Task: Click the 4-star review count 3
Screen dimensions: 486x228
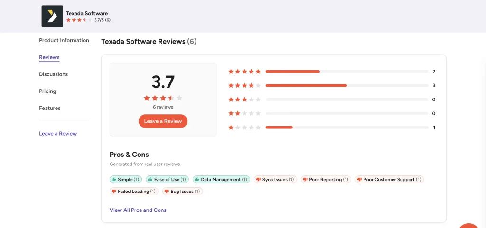Action: [434, 85]
